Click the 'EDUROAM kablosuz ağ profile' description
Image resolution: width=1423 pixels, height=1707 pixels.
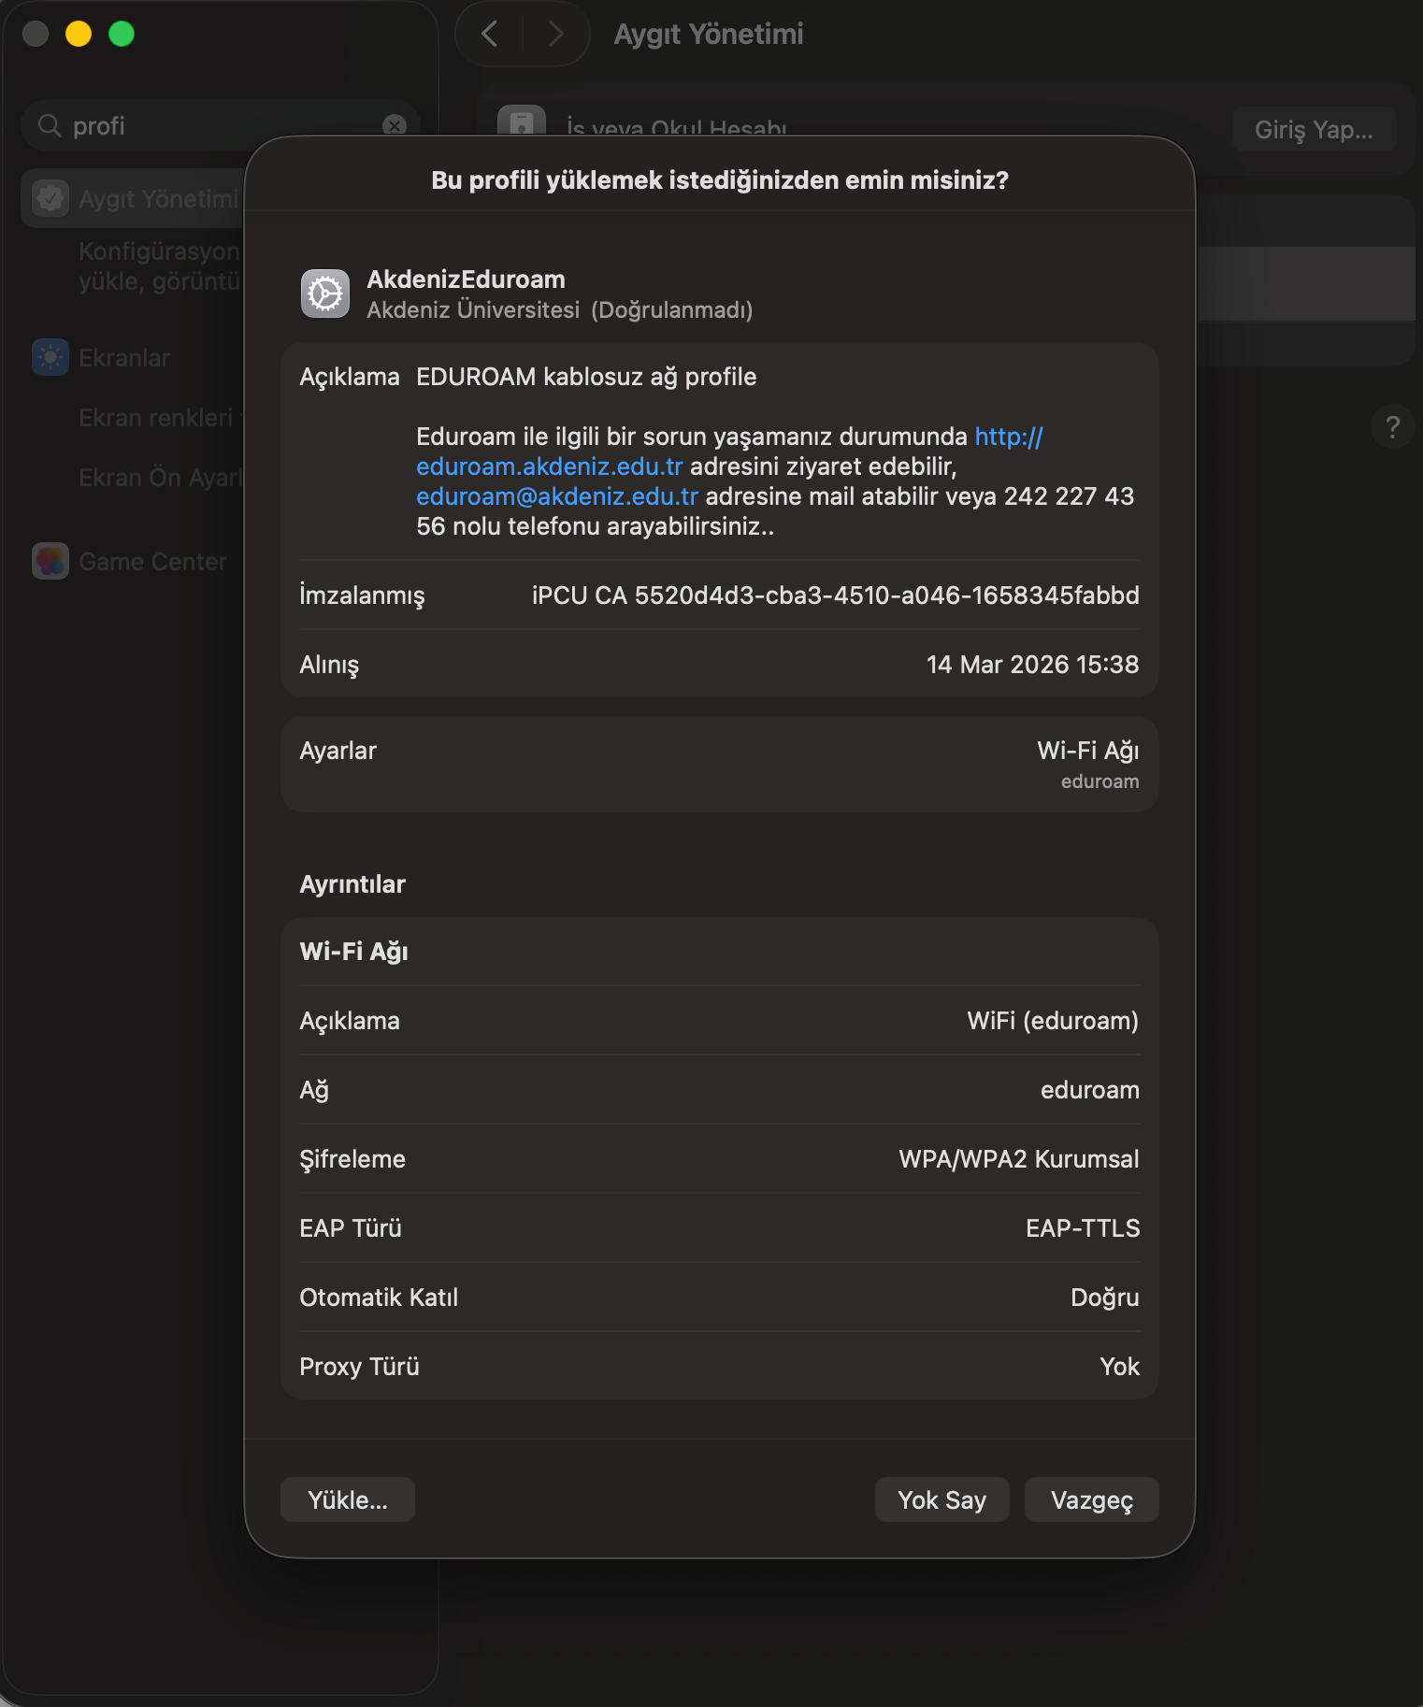point(586,377)
